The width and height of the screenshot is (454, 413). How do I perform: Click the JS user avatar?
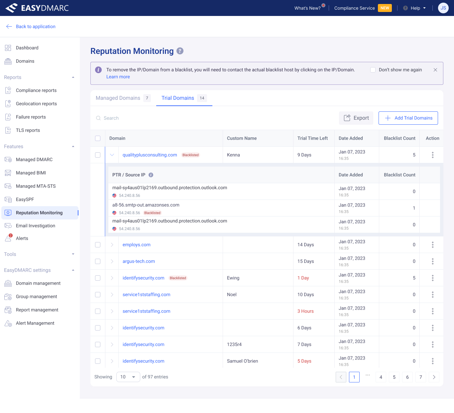(443, 8)
